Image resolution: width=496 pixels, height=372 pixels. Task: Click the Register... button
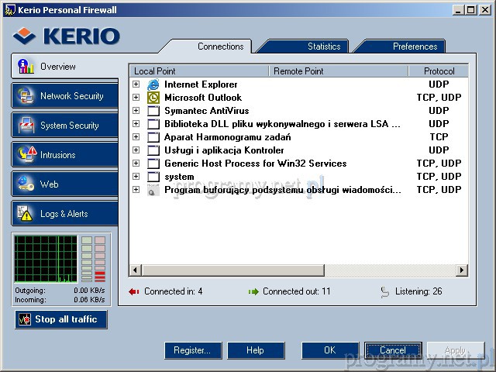(x=192, y=350)
